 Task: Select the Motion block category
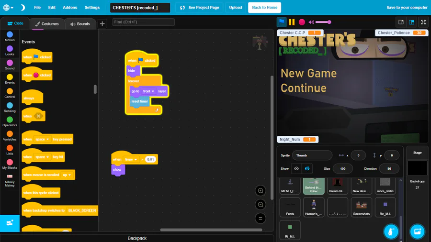pyautogui.click(x=10, y=36)
